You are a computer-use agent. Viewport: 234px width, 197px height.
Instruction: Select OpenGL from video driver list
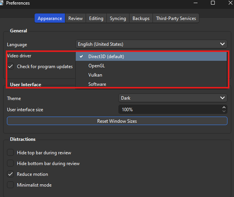(96, 66)
